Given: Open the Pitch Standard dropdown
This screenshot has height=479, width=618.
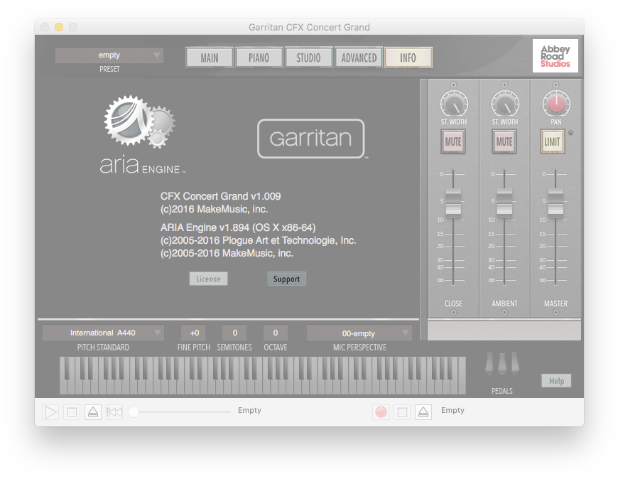Looking at the screenshot, I should click(x=103, y=333).
